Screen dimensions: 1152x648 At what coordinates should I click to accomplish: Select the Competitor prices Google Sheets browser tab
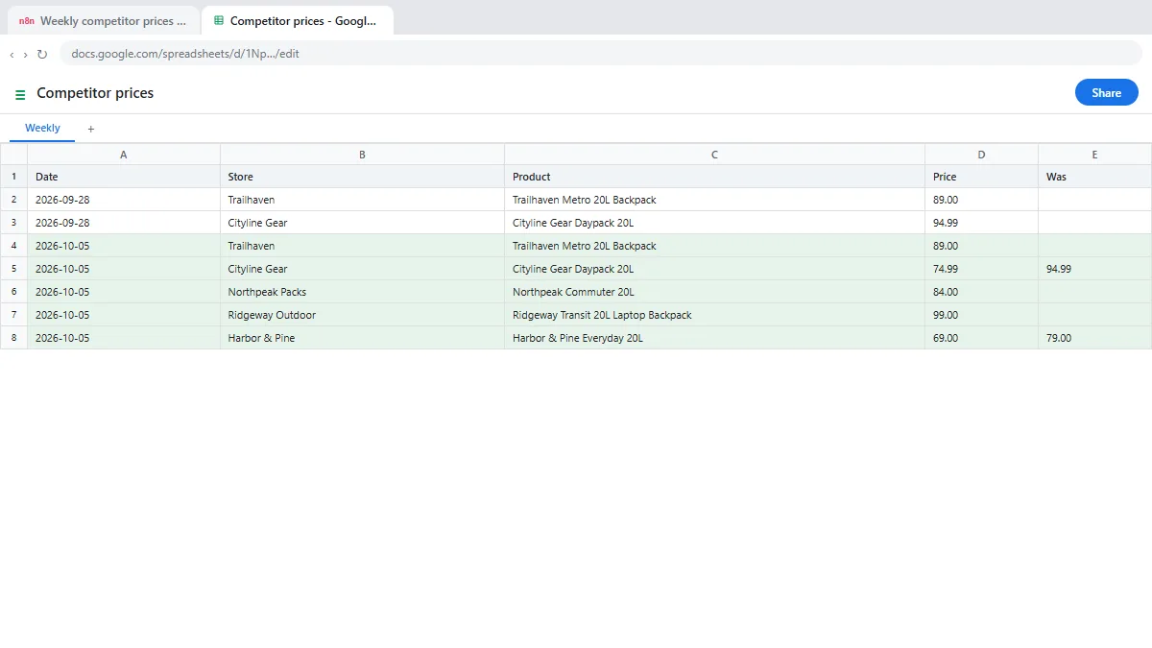point(298,21)
